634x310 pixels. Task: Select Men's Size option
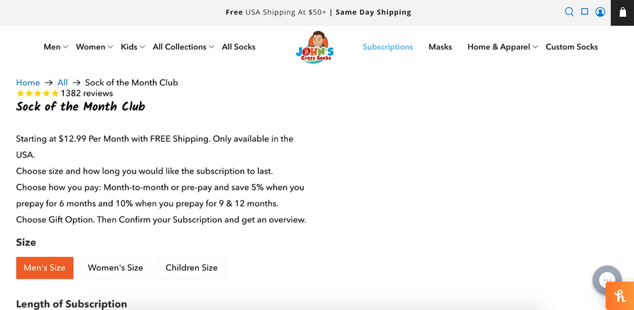point(45,268)
